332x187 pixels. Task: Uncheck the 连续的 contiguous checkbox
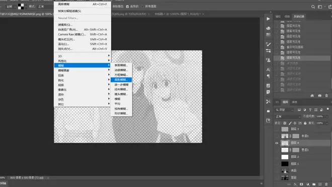(x=127, y=7)
